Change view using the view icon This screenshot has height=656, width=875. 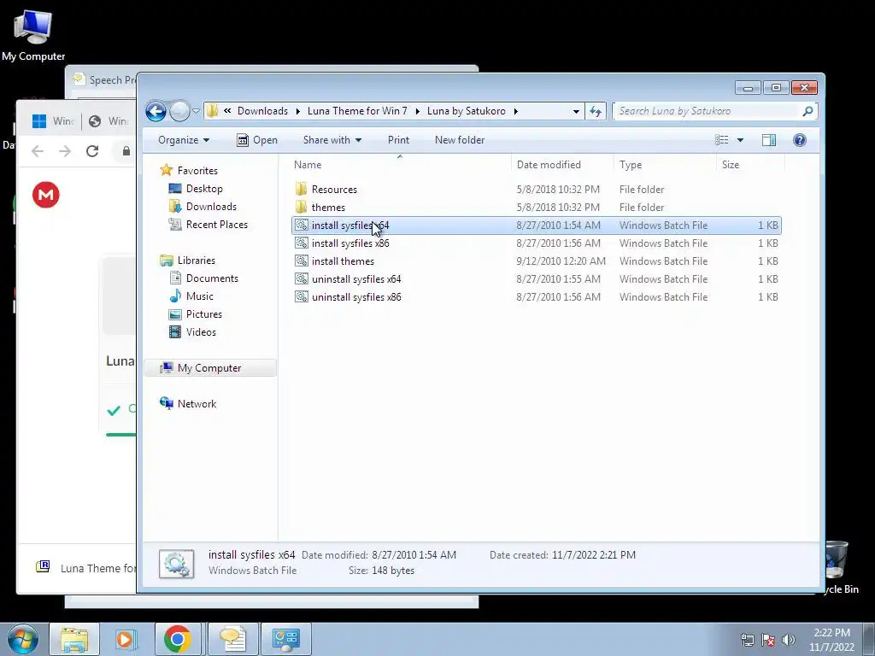coord(721,140)
